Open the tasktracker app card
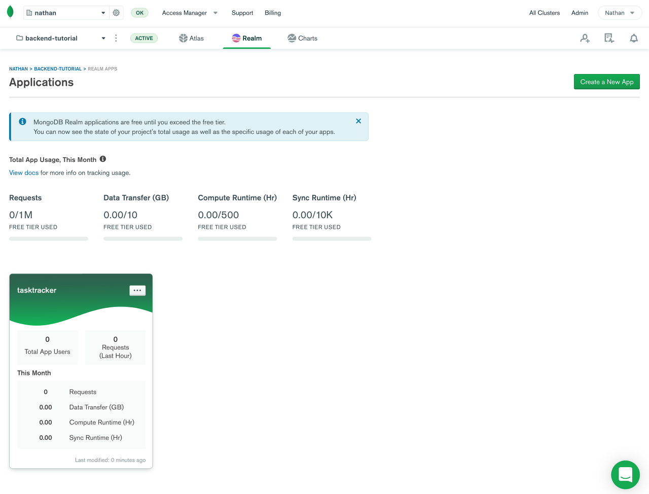 tap(81, 371)
